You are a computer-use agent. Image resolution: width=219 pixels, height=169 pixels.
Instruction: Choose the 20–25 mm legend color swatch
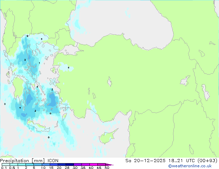click(62, 165)
